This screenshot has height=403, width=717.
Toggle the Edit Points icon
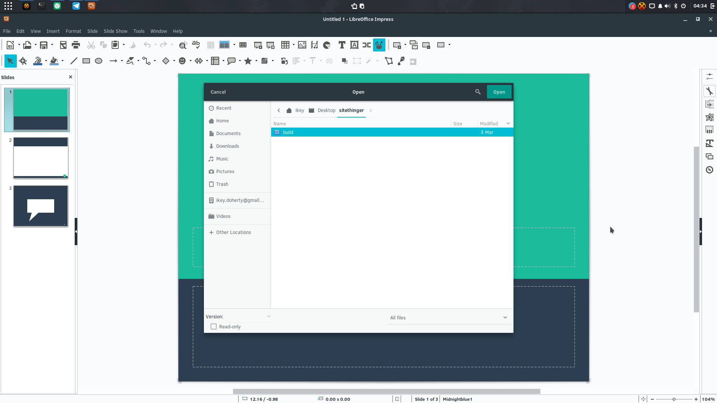389,61
